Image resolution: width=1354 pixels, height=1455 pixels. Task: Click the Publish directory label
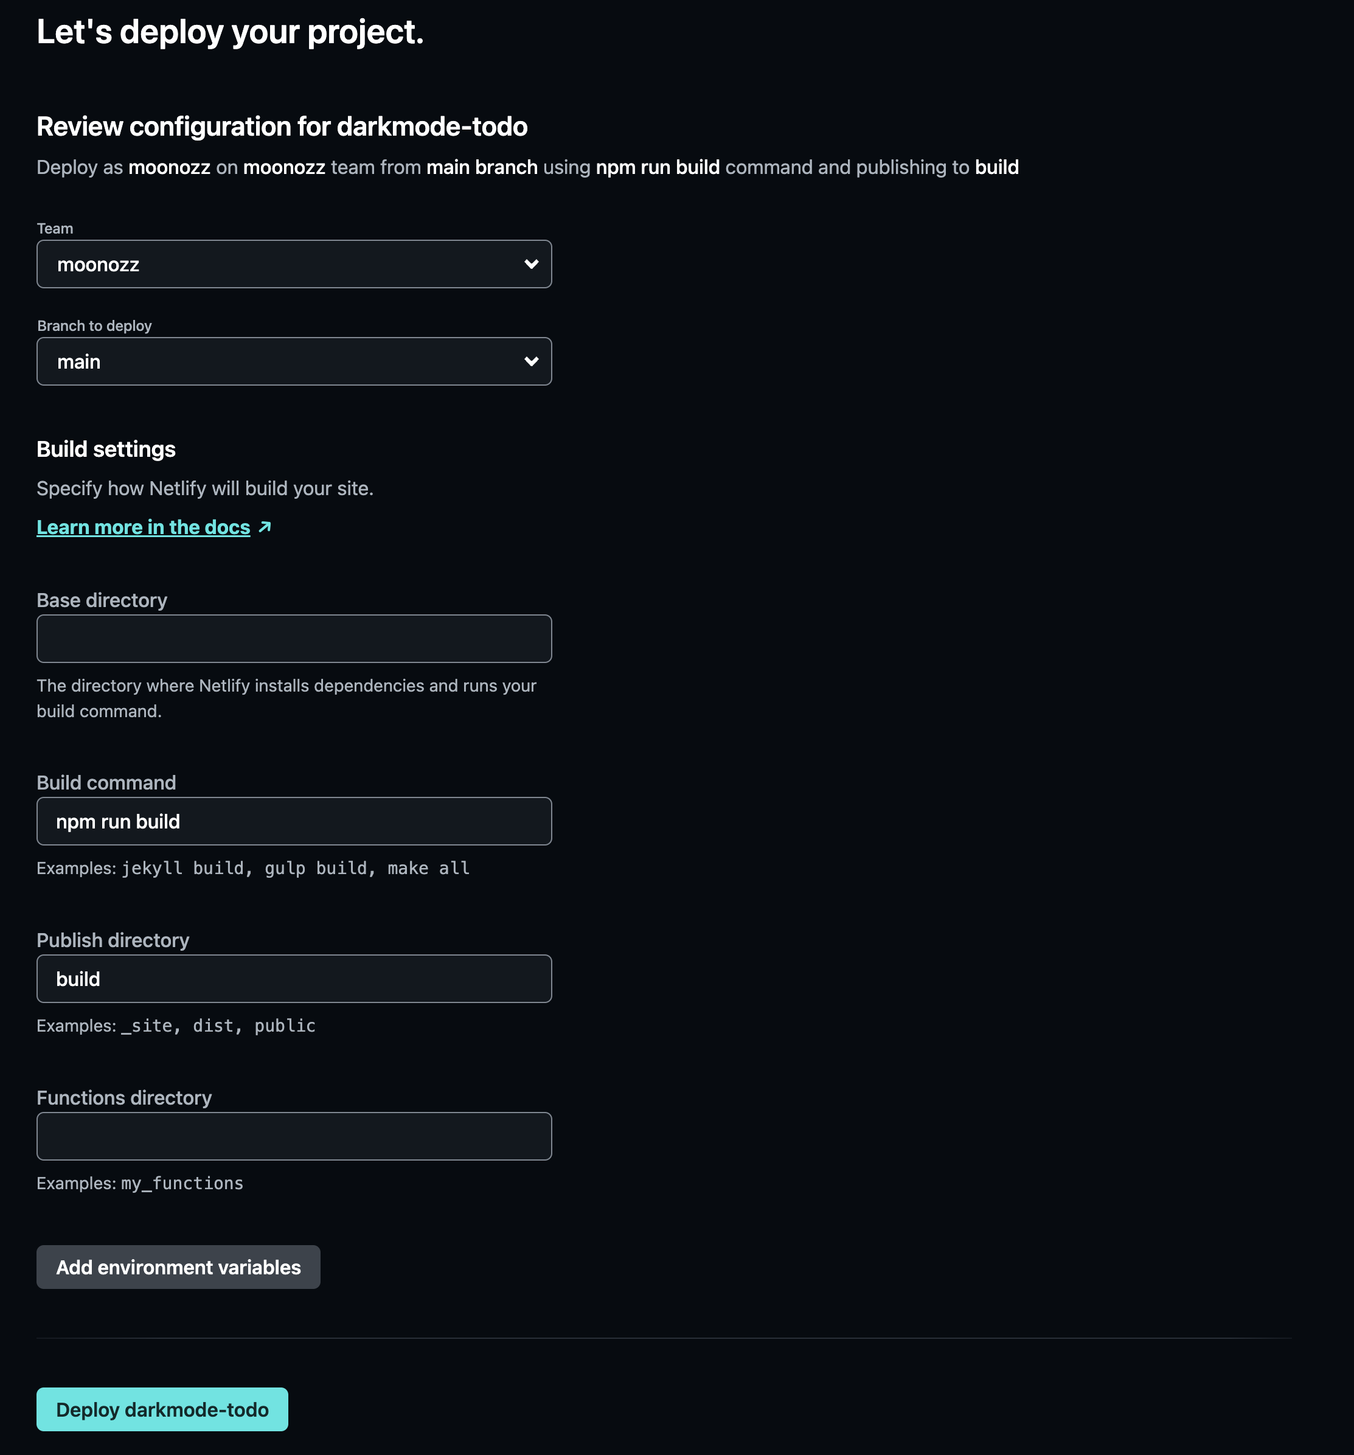tap(113, 940)
